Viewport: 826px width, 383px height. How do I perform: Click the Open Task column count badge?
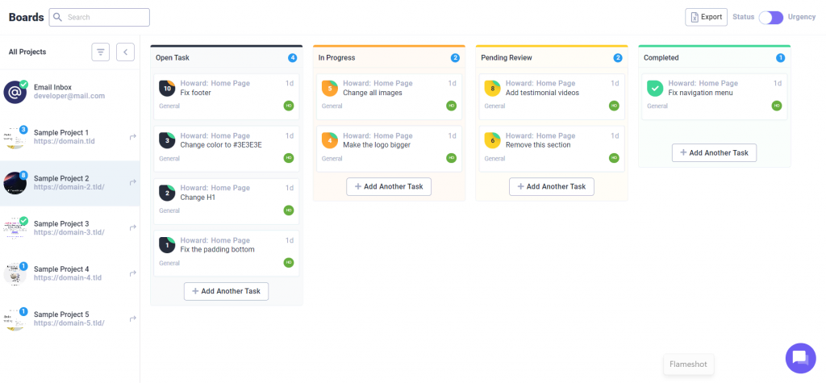(x=292, y=58)
